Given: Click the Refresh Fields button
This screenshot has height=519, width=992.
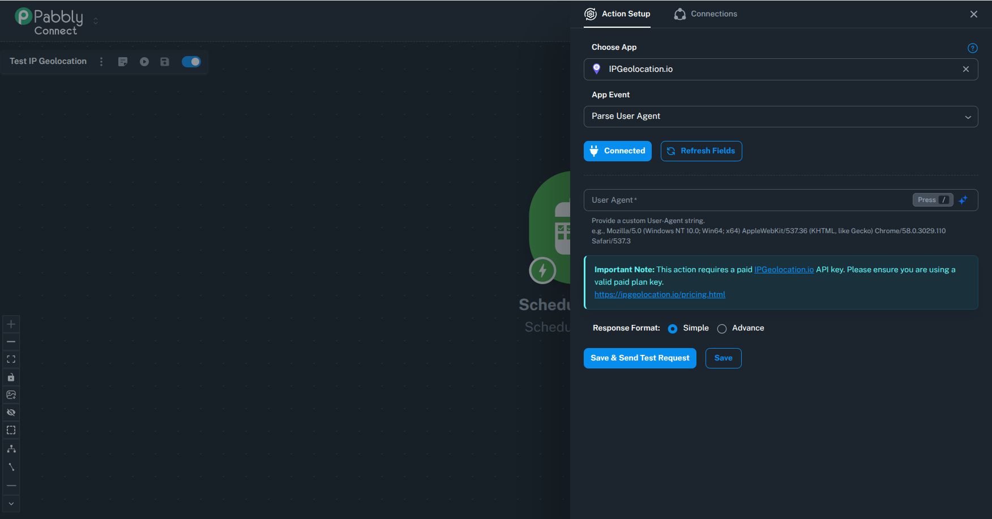Looking at the screenshot, I should [702, 151].
